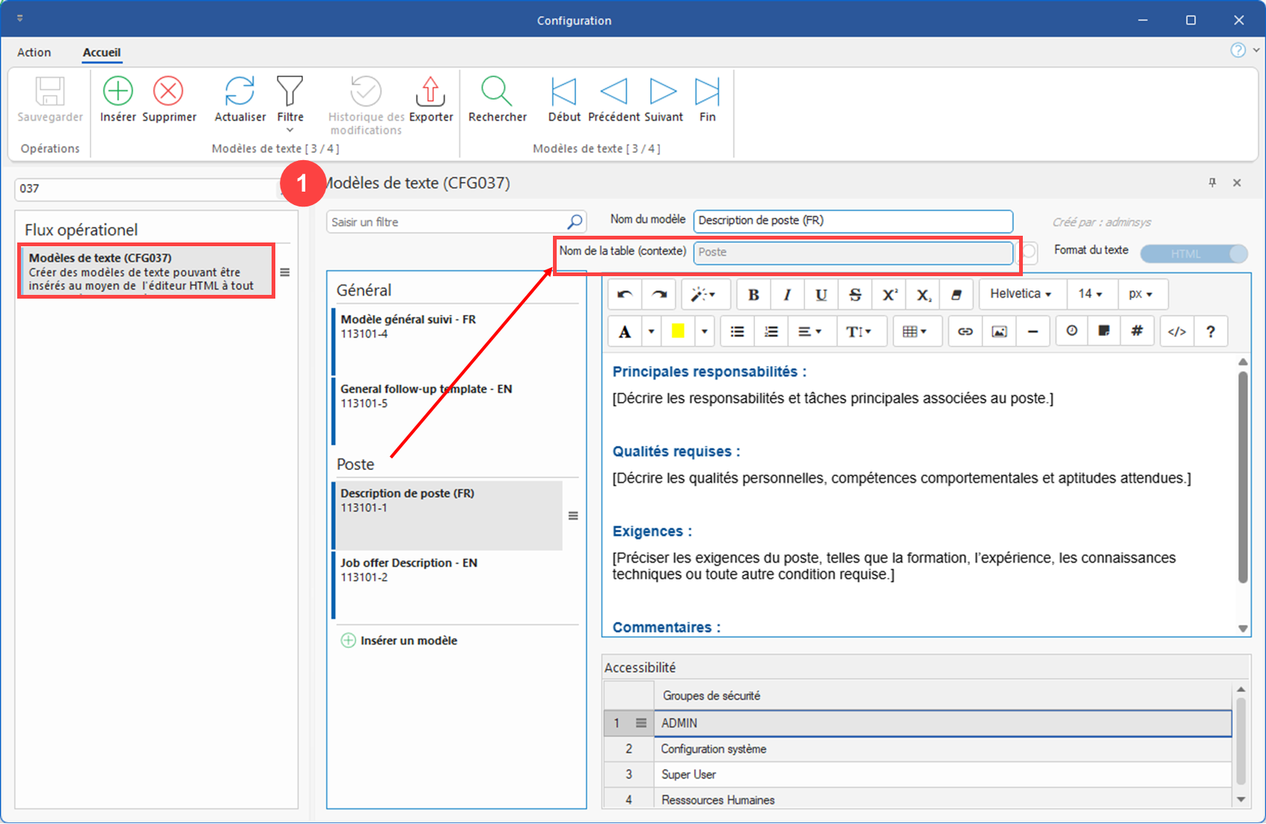Image resolution: width=1266 pixels, height=824 pixels.
Task: Refresh the list with the Actualiser icon
Action: (239, 91)
